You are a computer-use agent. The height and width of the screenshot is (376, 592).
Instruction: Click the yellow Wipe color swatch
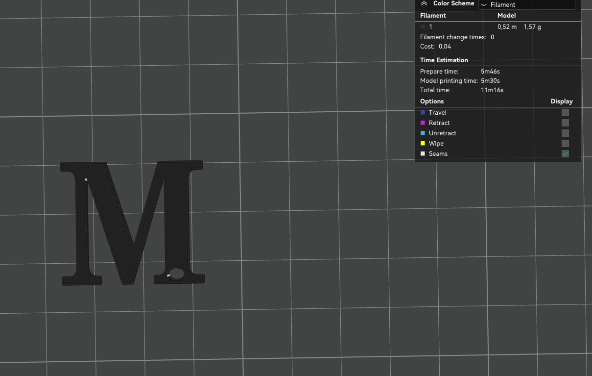tap(423, 144)
